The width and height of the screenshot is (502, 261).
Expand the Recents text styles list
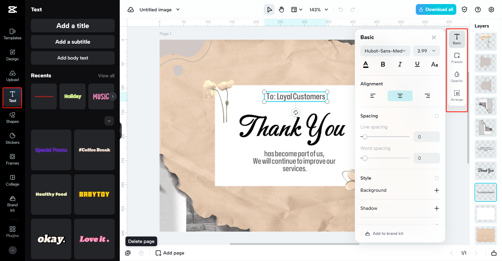tap(109, 121)
